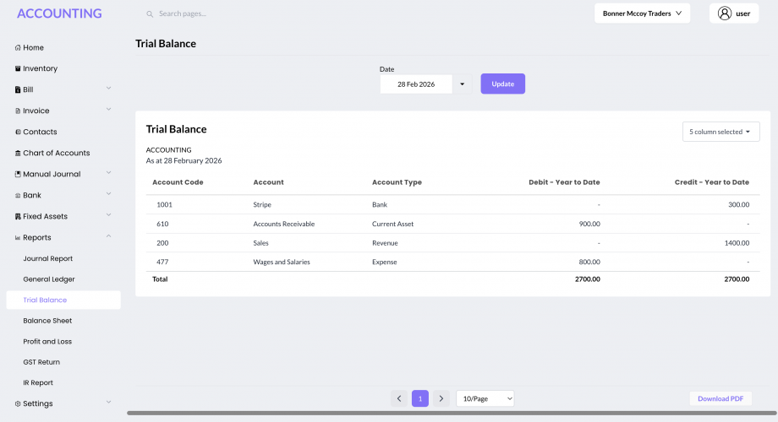Click account code 1001
Screen dimensions: 778x422
(164, 204)
